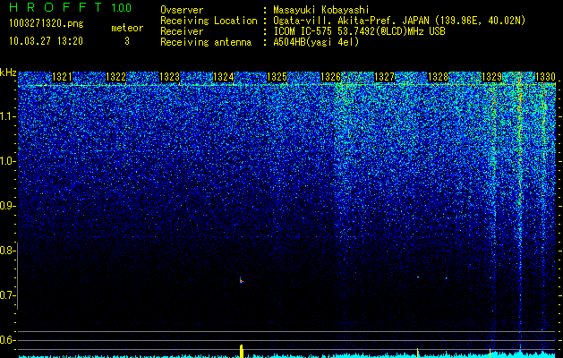Click the tall yellow bar in the bottom graph

click(x=242, y=351)
